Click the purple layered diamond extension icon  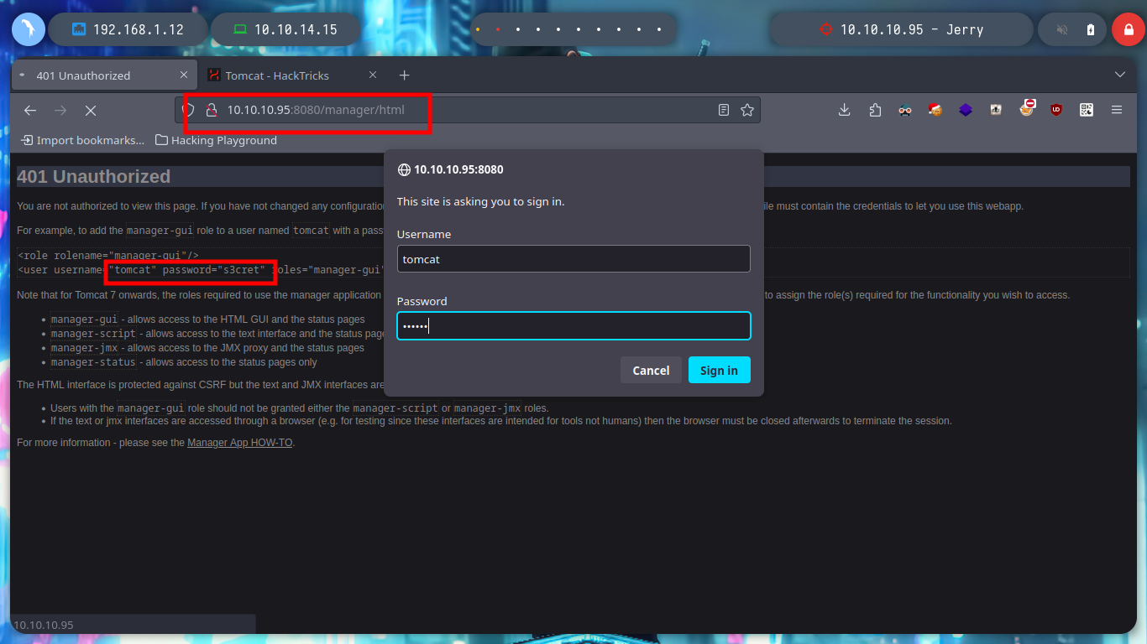(966, 110)
